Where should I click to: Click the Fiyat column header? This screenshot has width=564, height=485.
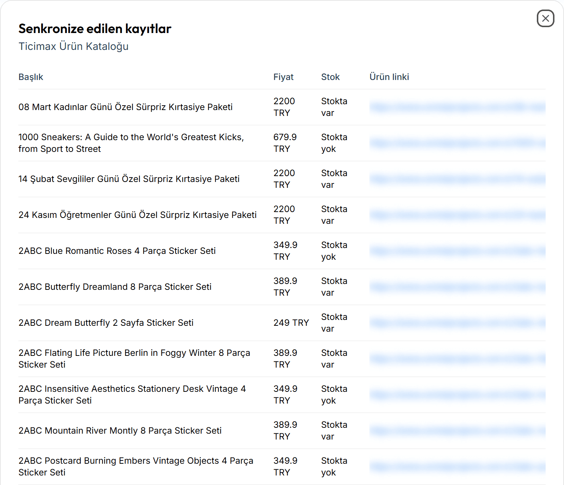[x=283, y=77]
